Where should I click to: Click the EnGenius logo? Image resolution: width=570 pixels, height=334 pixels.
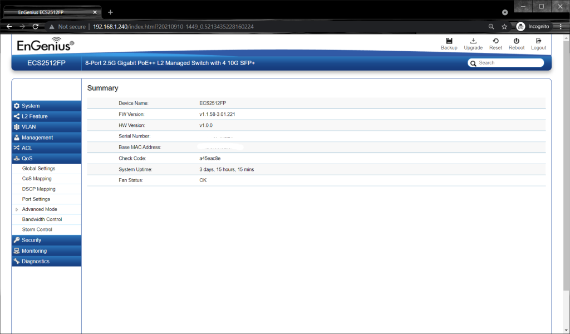click(46, 44)
